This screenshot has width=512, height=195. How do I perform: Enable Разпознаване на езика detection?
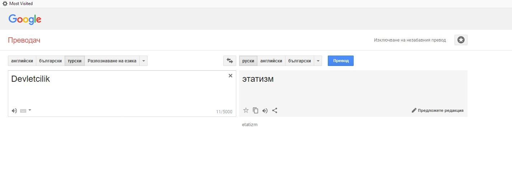point(112,61)
